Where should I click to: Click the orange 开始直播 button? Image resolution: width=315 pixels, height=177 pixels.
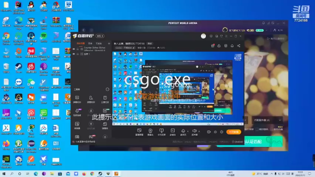(234, 132)
